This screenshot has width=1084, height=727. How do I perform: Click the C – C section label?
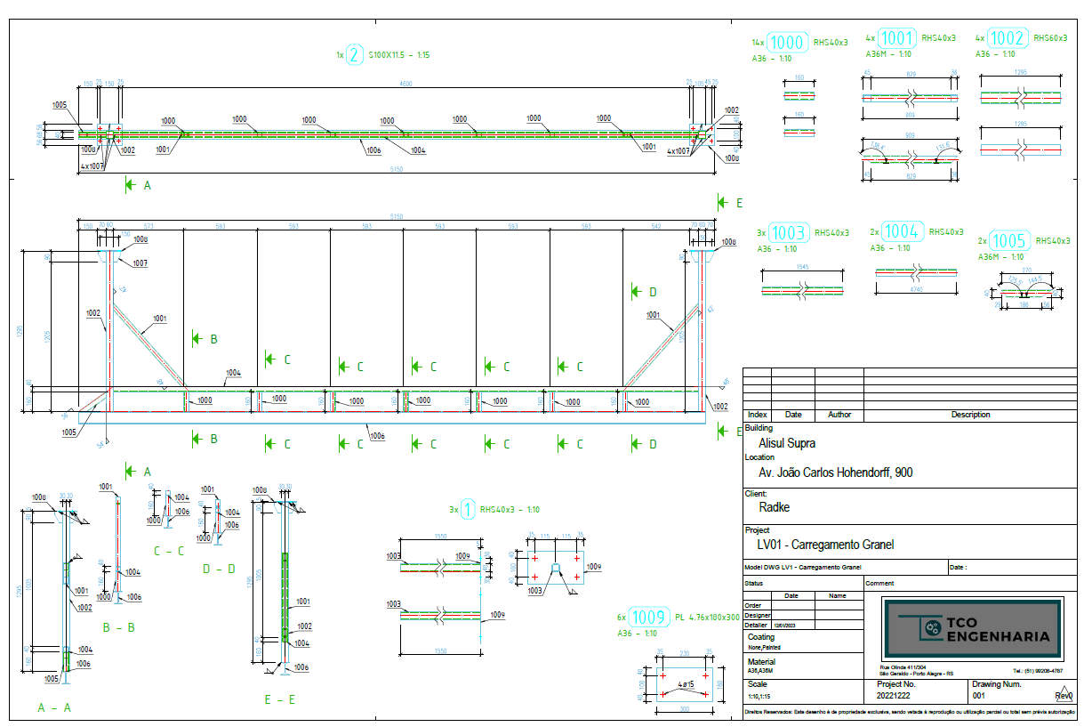pyautogui.click(x=169, y=551)
